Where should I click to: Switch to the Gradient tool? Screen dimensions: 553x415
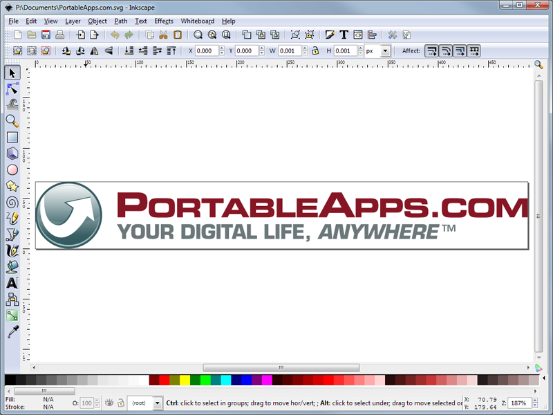[12, 315]
